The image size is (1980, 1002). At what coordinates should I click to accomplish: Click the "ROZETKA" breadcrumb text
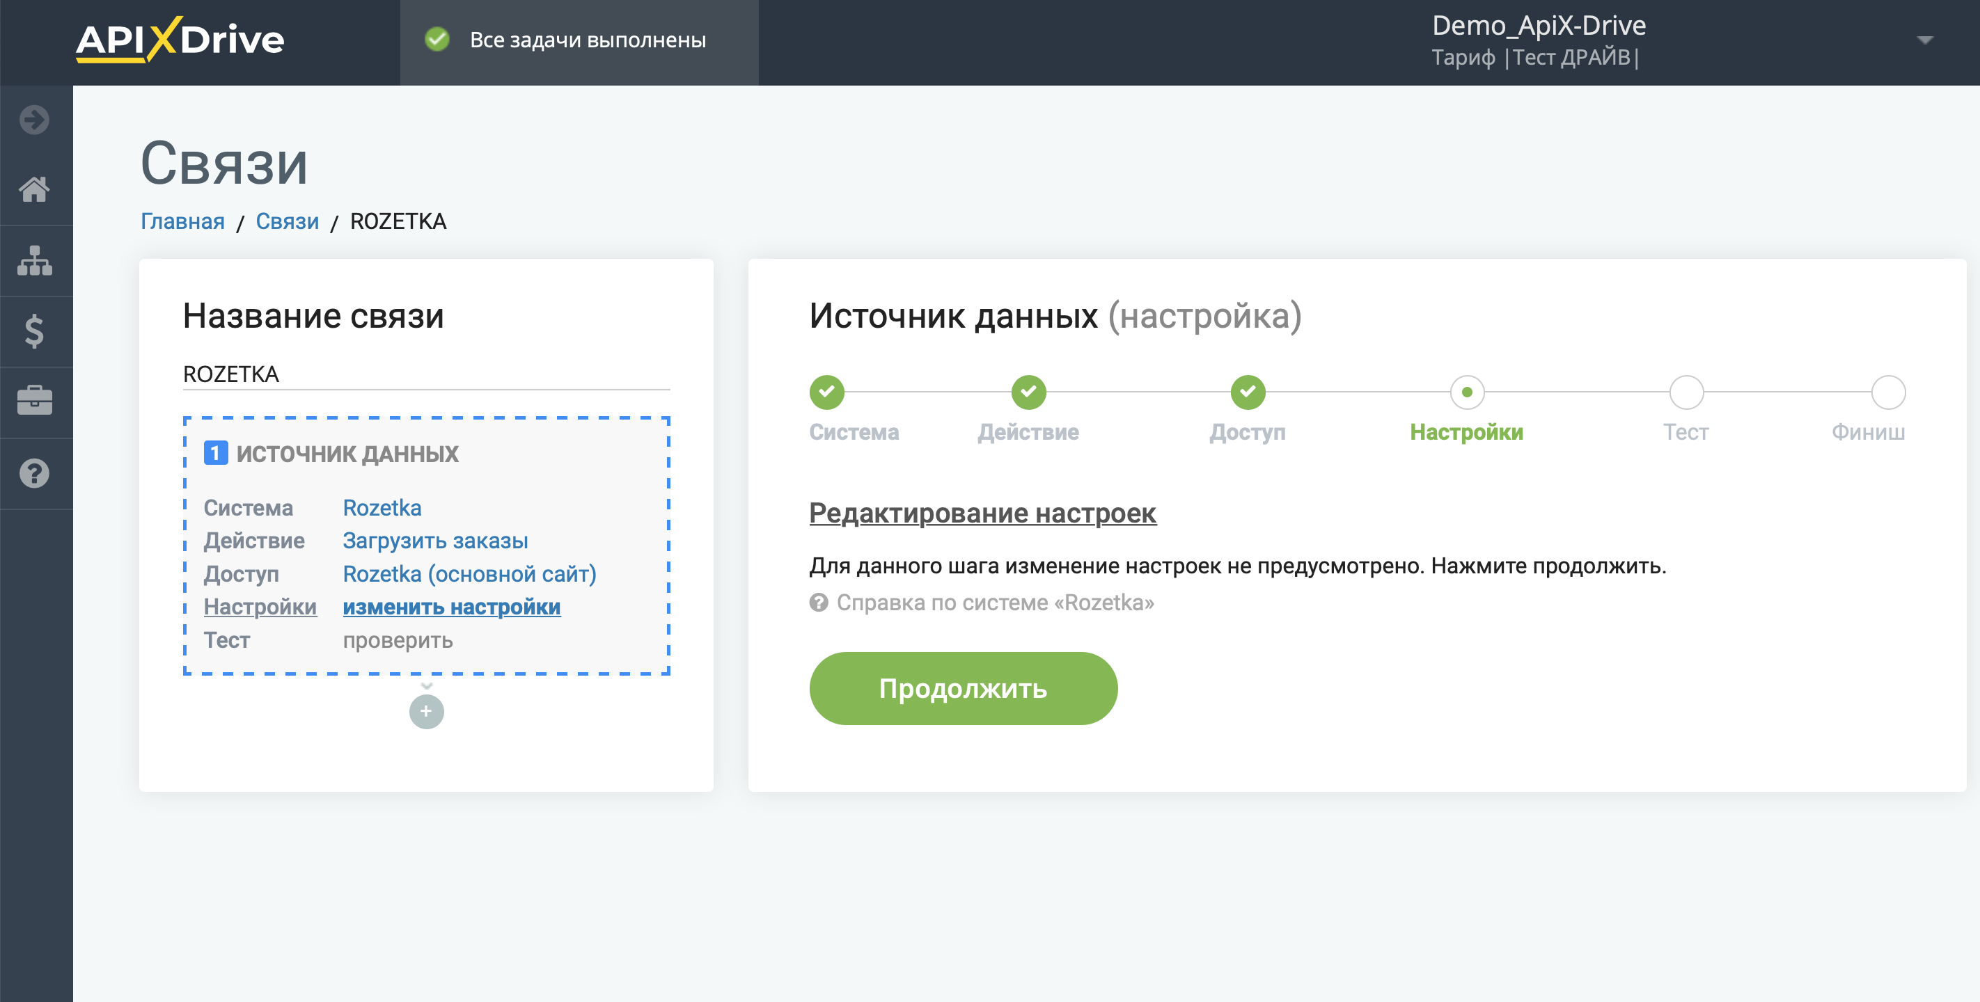398,221
